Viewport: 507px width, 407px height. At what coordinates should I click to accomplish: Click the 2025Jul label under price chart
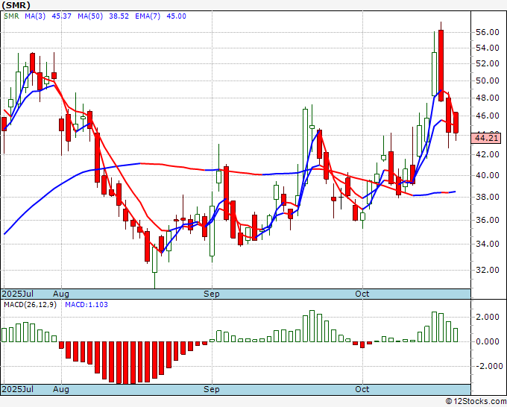pos(17,294)
